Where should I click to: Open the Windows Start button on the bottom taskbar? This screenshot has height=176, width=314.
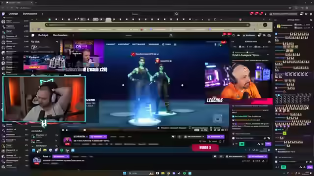tap(124, 173)
